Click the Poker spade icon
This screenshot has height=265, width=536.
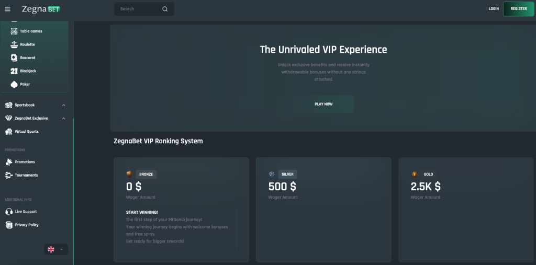pos(14,84)
